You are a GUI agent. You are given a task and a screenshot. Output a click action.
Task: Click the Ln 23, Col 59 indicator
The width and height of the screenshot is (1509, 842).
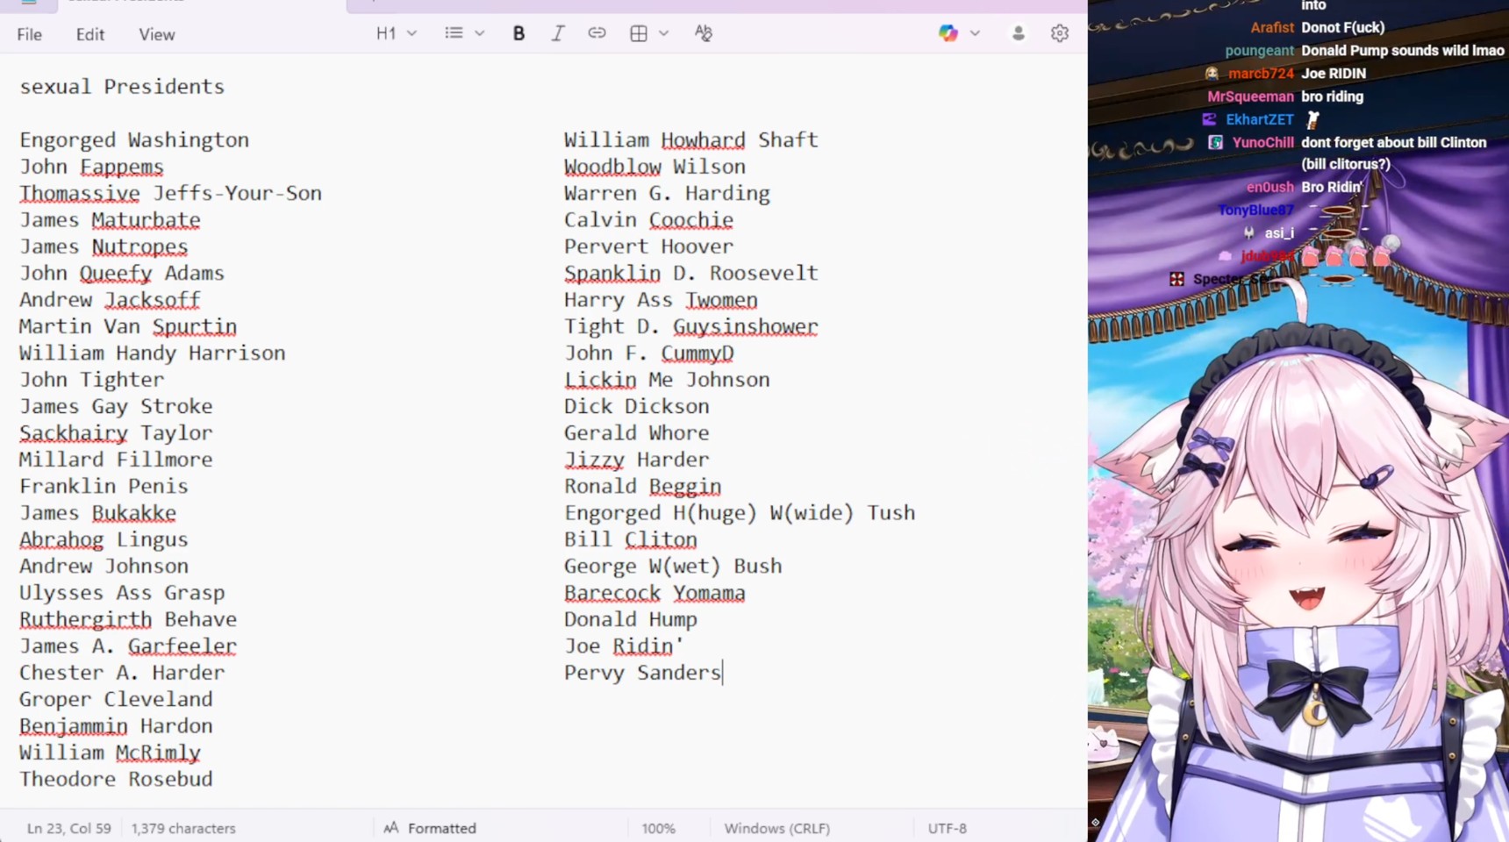(69, 828)
